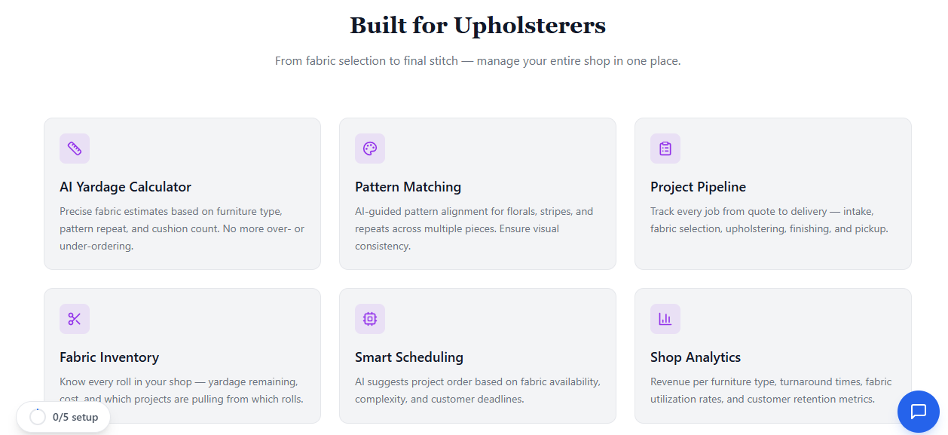The height and width of the screenshot is (435, 948).
Task: Click the Built for Upholsterers title
Action: 477,25
